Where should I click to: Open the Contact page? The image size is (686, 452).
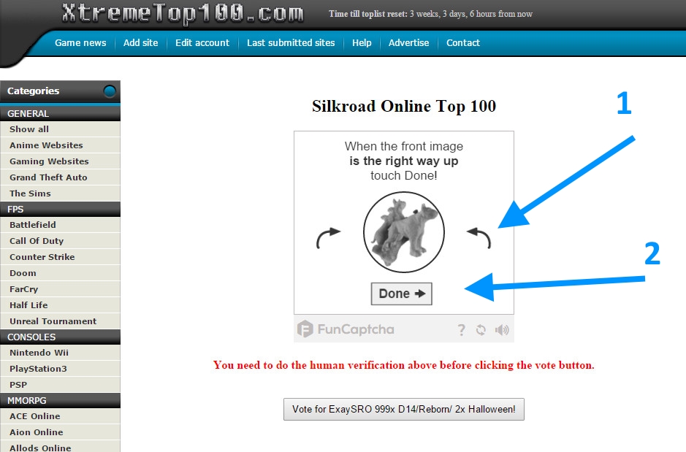point(463,43)
